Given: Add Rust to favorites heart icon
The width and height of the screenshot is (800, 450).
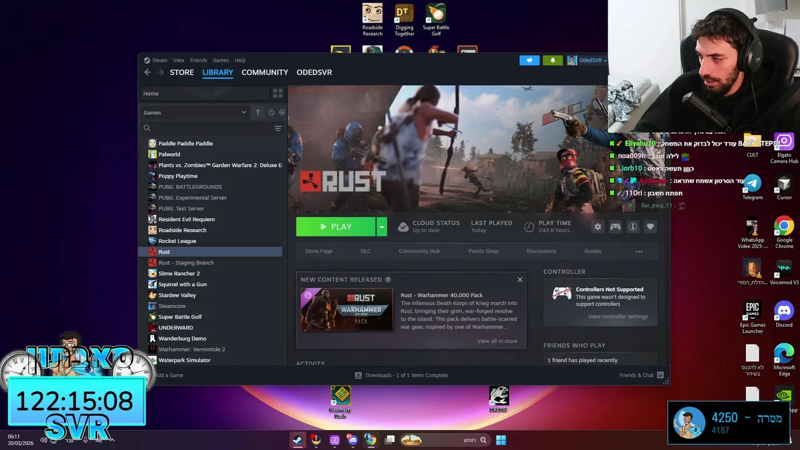Looking at the screenshot, I should pyautogui.click(x=651, y=227).
